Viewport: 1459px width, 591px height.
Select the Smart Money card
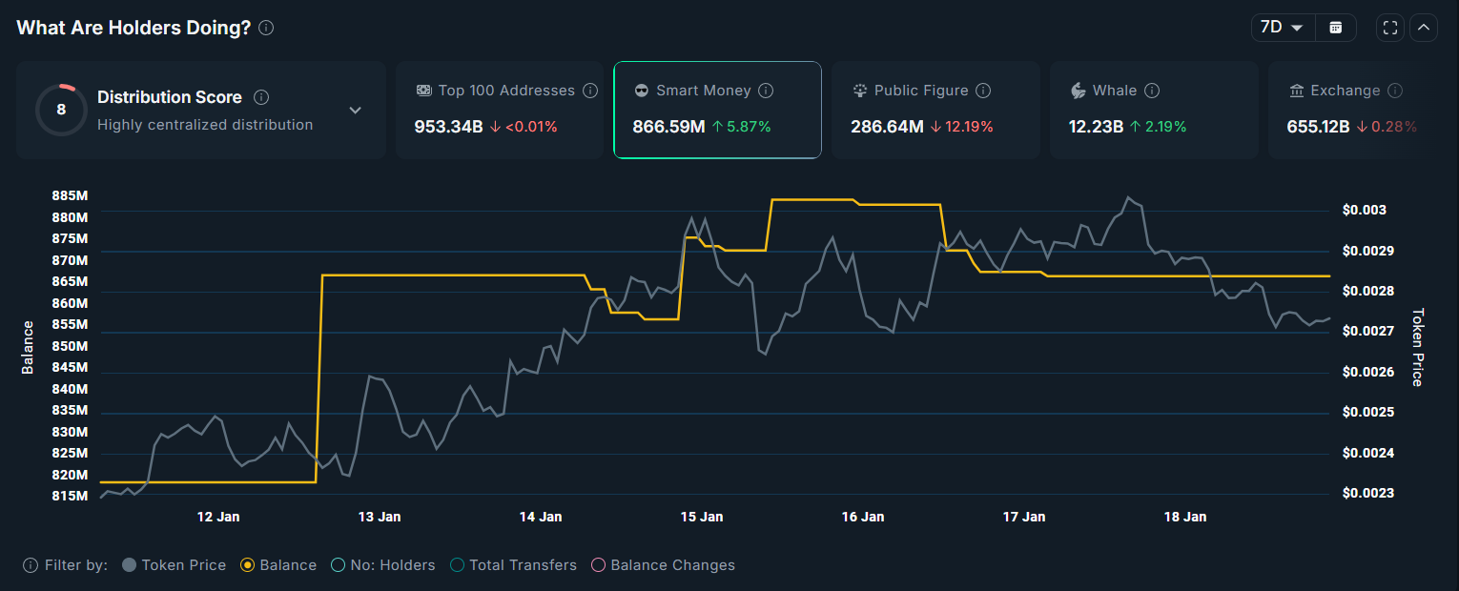click(717, 108)
